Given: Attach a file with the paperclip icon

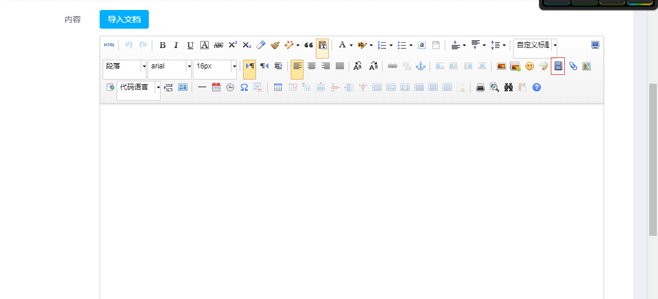Looking at the screenshot, I should [x=573, y=66].
